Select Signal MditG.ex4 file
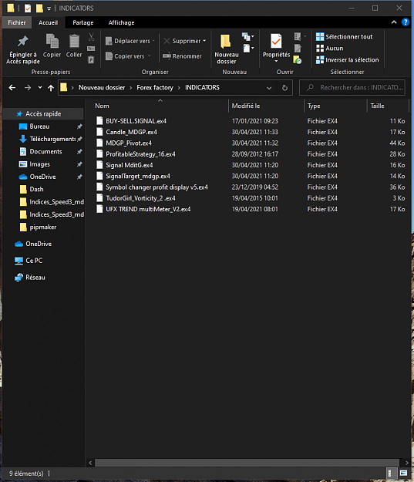 click(251, 165)
